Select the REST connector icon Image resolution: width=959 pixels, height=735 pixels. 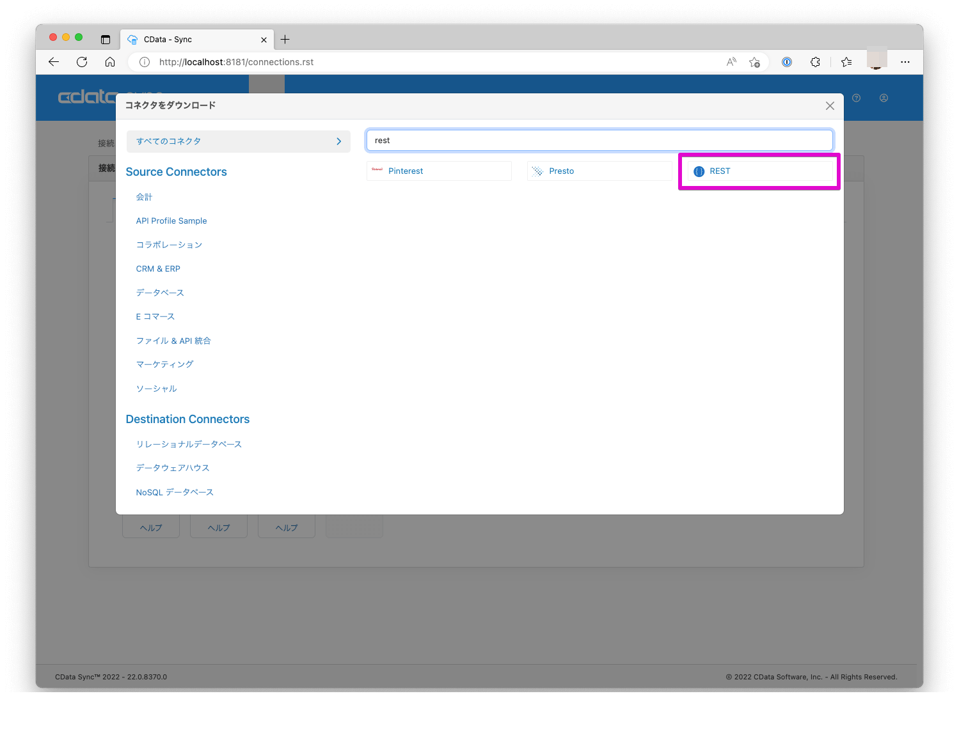tap(699, 171)
